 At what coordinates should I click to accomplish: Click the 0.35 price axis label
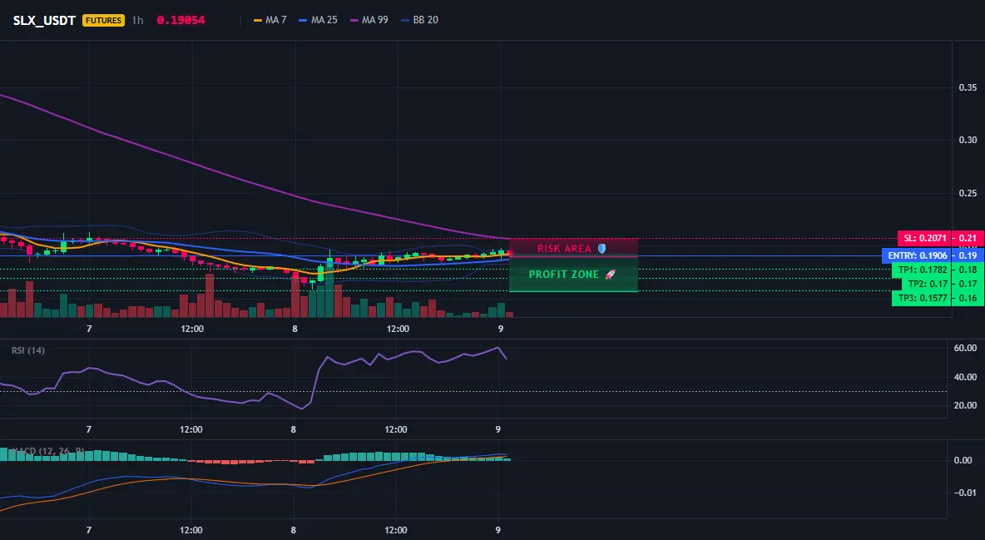coord(968,87)
